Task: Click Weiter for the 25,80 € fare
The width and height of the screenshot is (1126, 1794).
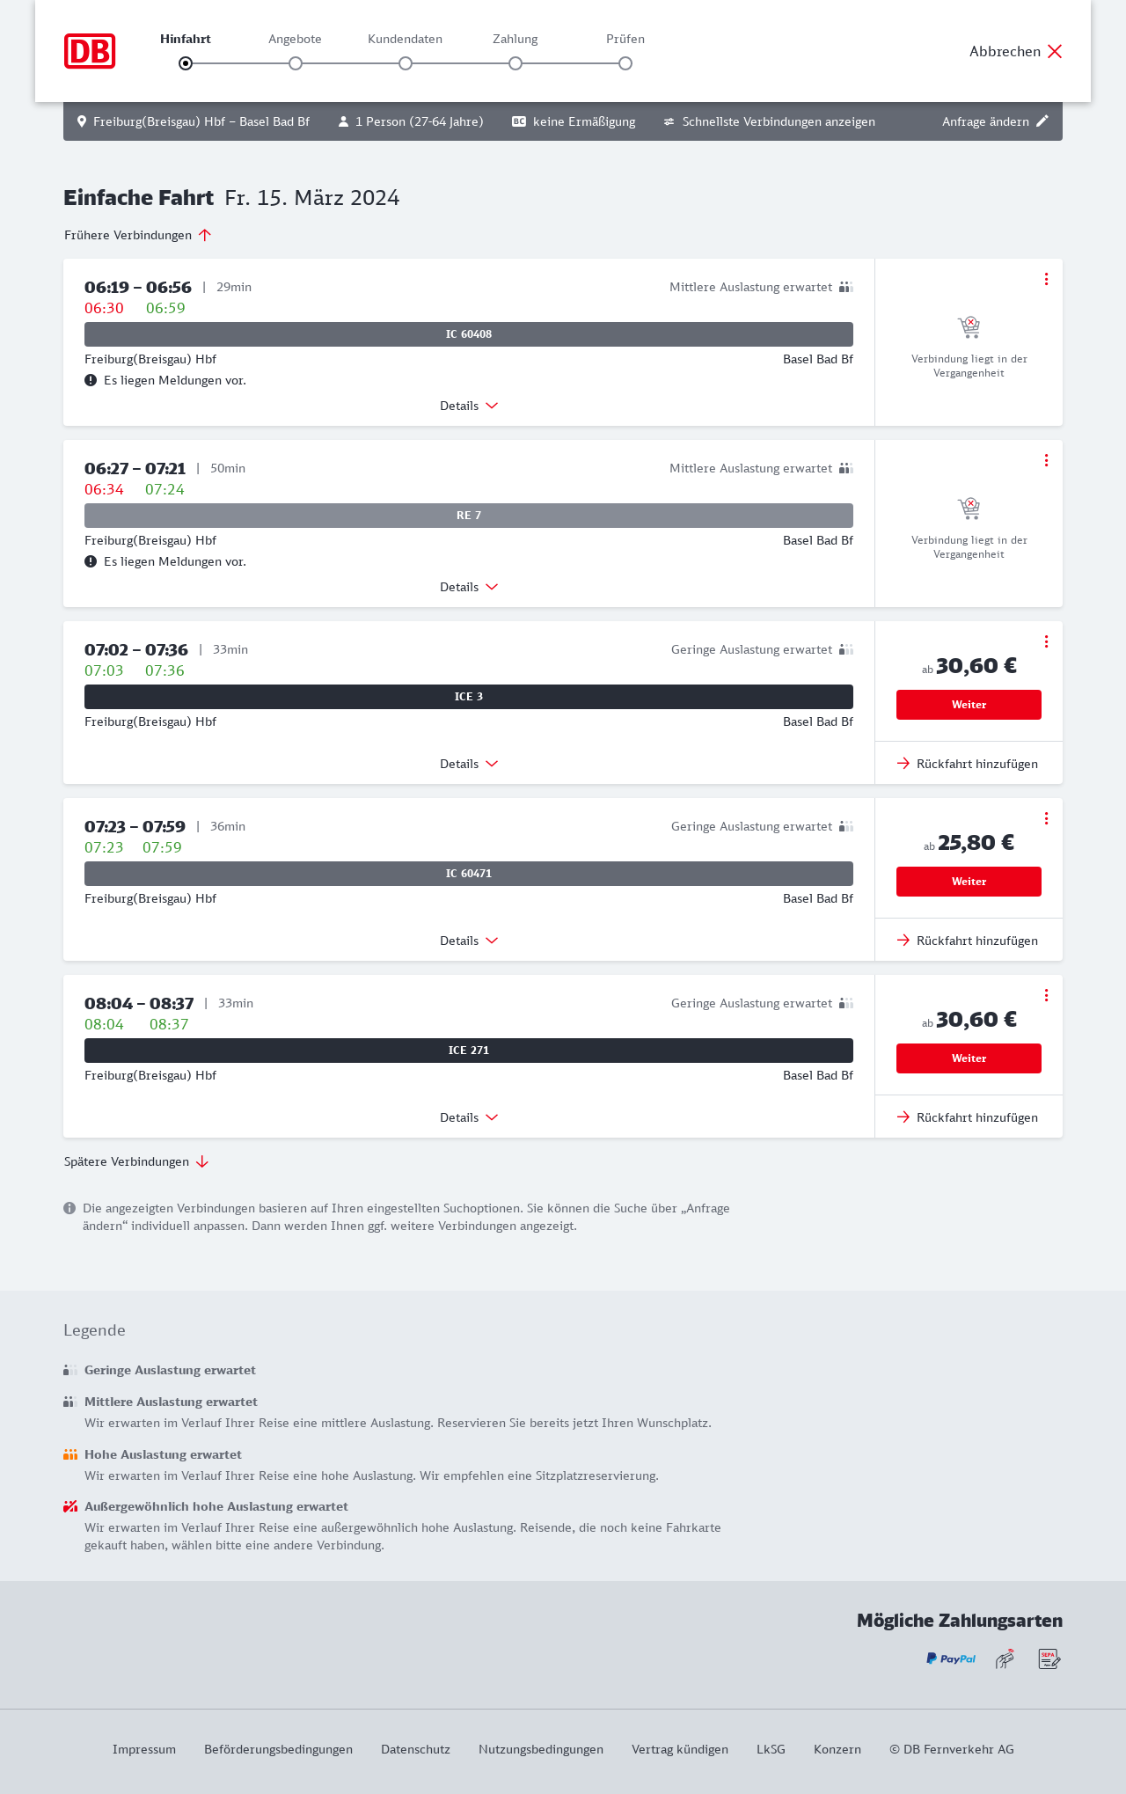Action: (969, 882)
